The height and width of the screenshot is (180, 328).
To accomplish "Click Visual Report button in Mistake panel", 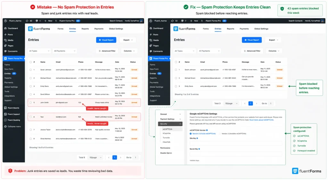I will (x=106, y=40).
